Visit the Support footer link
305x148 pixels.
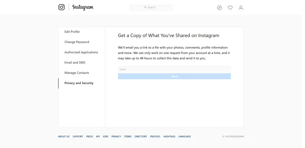78,137
